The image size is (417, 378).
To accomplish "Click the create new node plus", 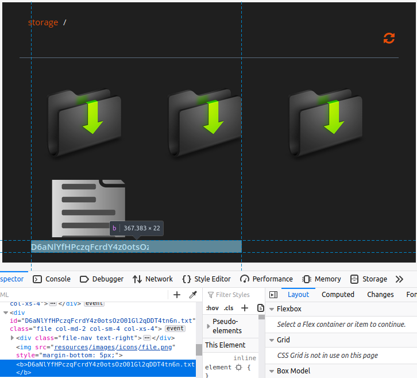I will coord(177,295).
